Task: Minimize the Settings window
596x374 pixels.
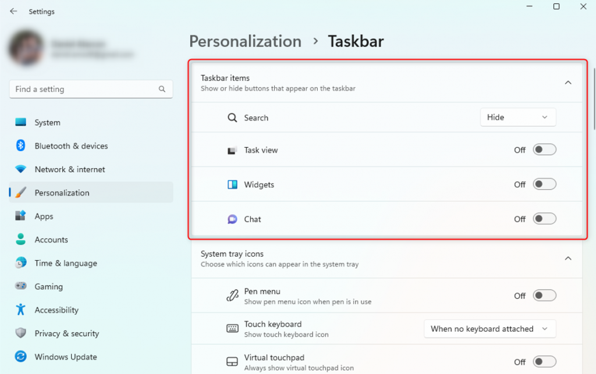Action: [529, 6]
